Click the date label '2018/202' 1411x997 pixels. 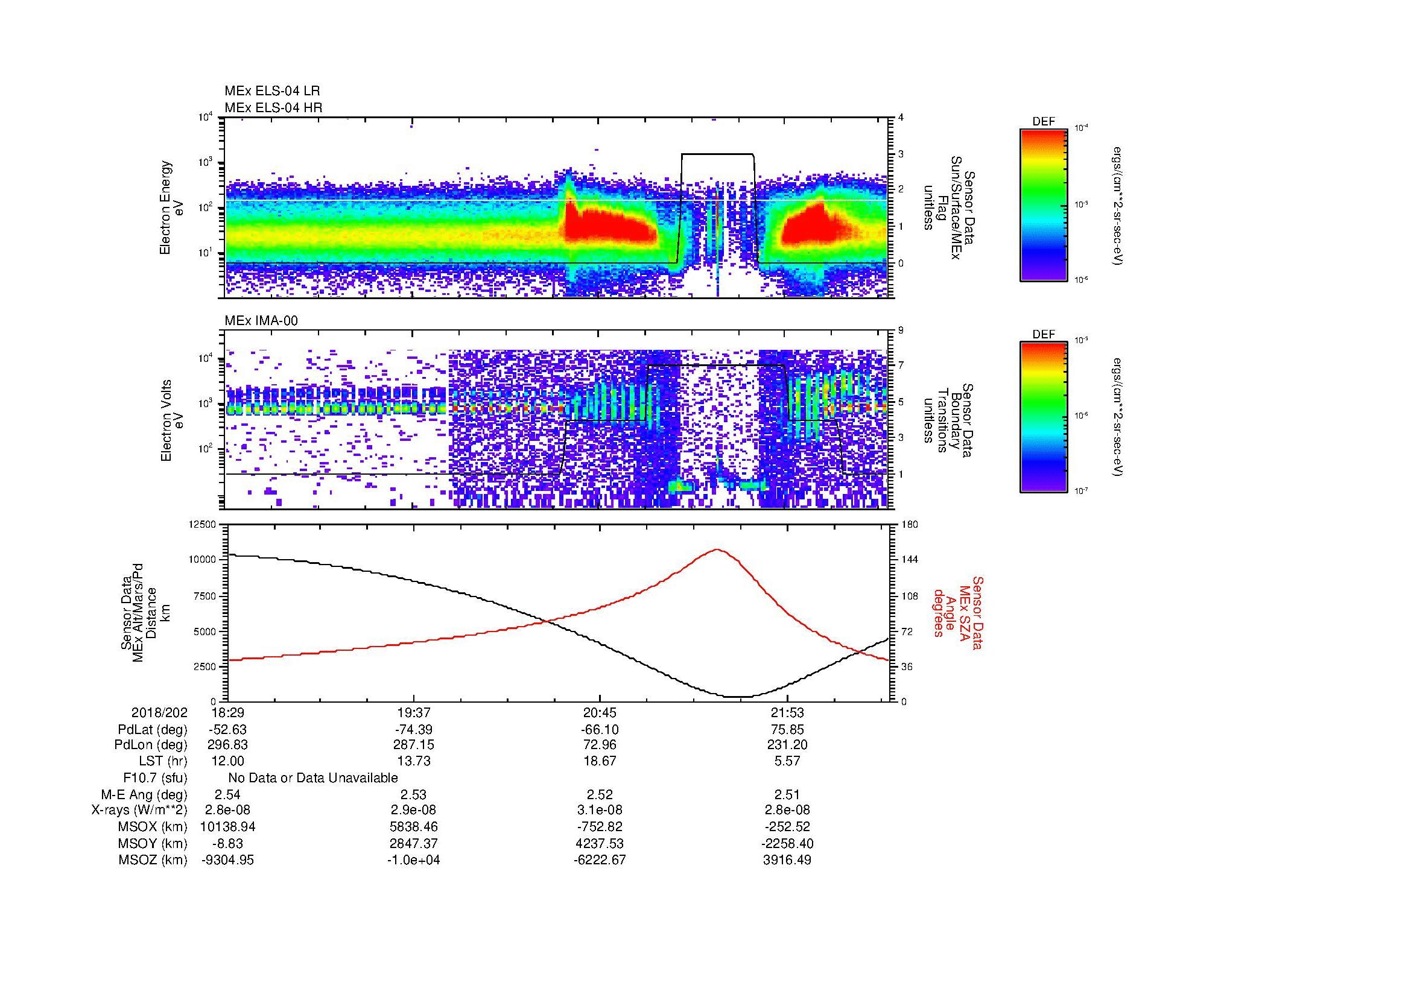(x=159, y=712)
